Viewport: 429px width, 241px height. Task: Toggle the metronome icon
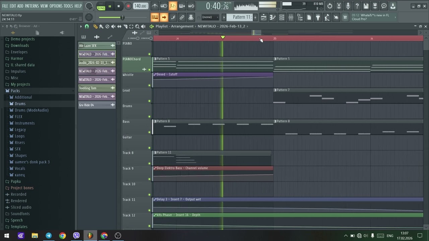155,6
